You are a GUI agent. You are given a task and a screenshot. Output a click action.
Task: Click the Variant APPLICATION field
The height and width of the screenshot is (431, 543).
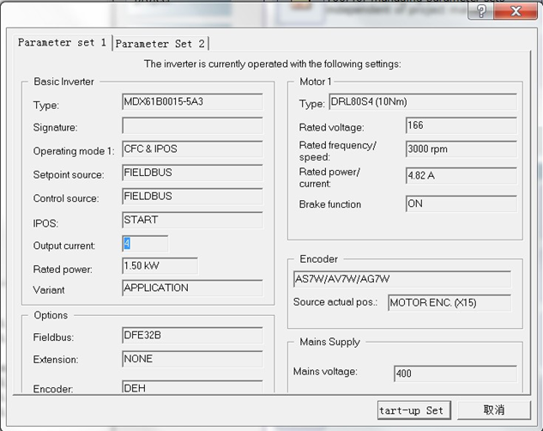point(191,288)
